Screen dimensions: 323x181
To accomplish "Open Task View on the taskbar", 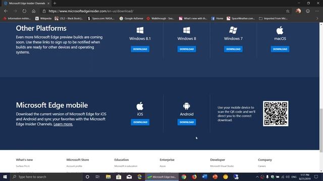I will coord(97,176).
